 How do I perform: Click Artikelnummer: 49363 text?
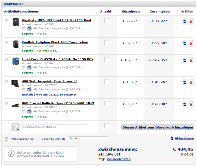point(38,24)
